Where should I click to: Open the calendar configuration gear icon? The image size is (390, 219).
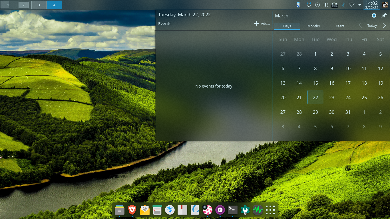coord(374,15)
